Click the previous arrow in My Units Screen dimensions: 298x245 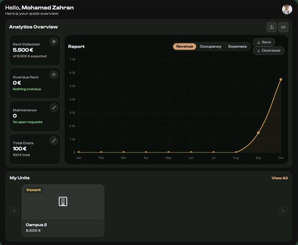pyautogui.click(x=14, y=210)
